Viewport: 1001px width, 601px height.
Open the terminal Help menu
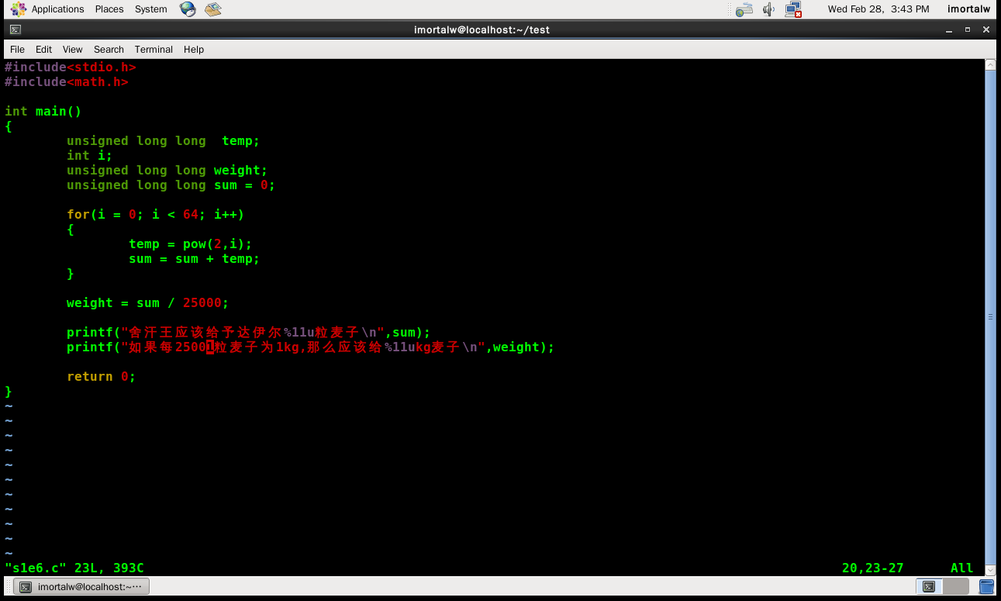click(x=194, y=50)
